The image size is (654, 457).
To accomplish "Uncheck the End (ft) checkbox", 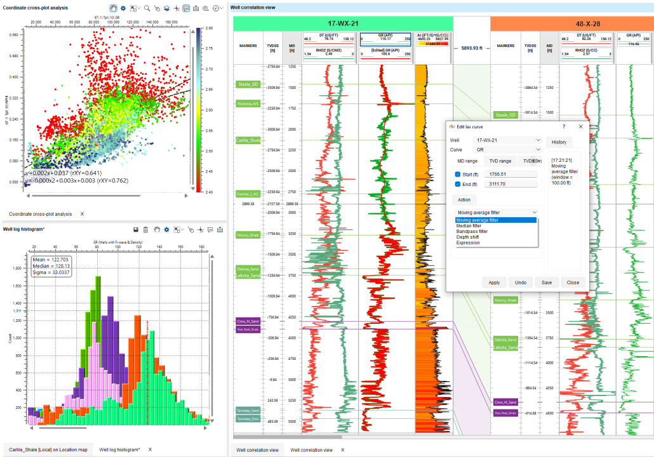I will point(458,184).
